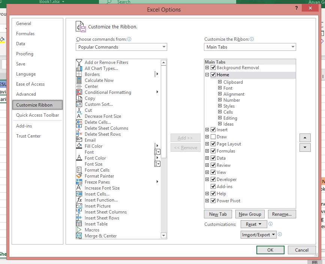Click the Macros play icon
This screenshot has height=264, width=325.
[79, 230]
